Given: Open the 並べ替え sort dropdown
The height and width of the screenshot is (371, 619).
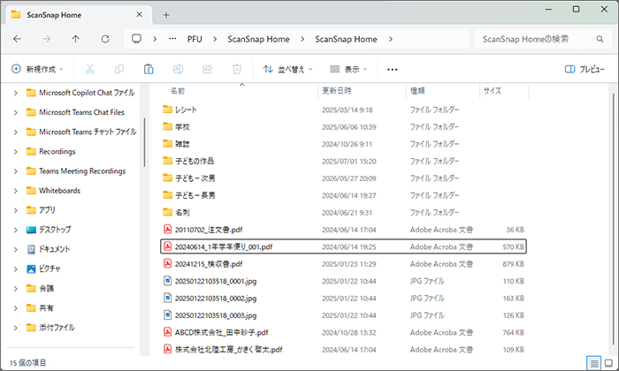Looking at the screenshot, I should click(x=287, y=70).
